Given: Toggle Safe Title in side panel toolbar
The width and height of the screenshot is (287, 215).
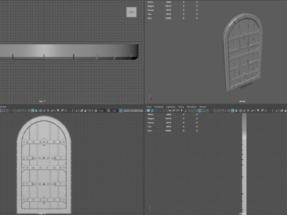Looking at the screenshot, I should tap(222, 110).
